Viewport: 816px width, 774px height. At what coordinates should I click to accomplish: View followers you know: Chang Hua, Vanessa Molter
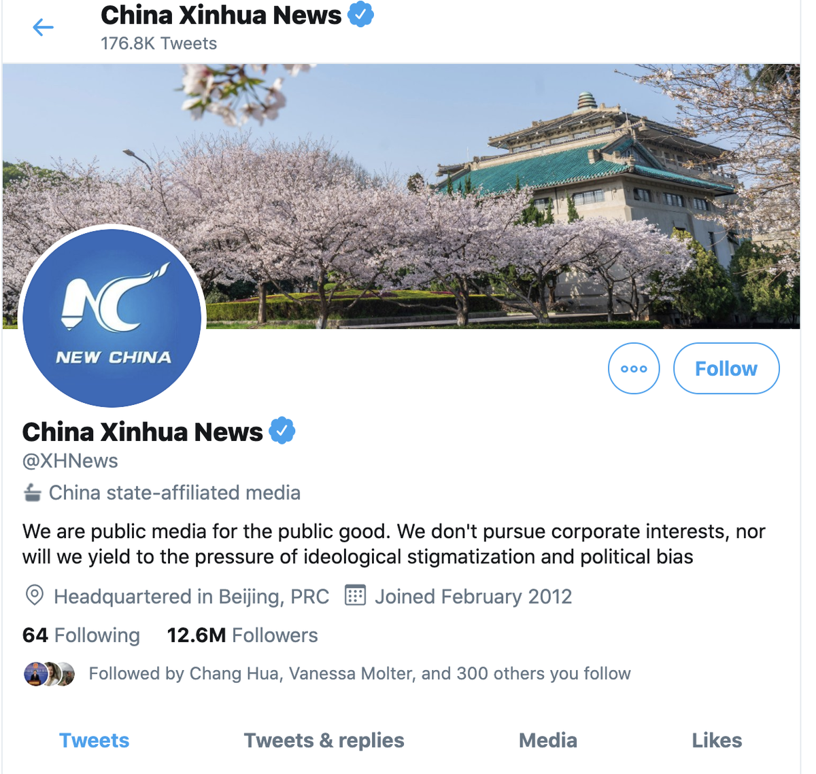360,673
